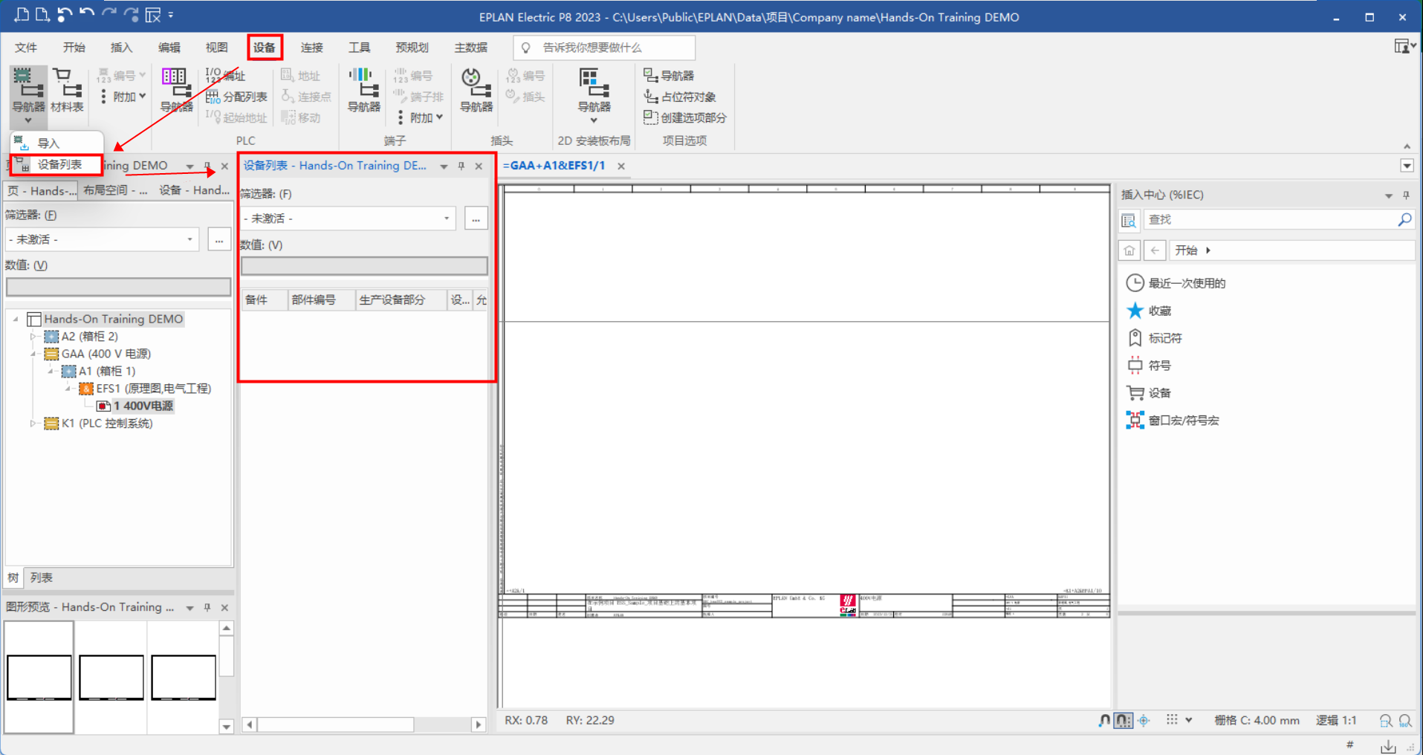Open the PLC 导航器 navigator
The image size is (1423, 755).
point(176,91)
